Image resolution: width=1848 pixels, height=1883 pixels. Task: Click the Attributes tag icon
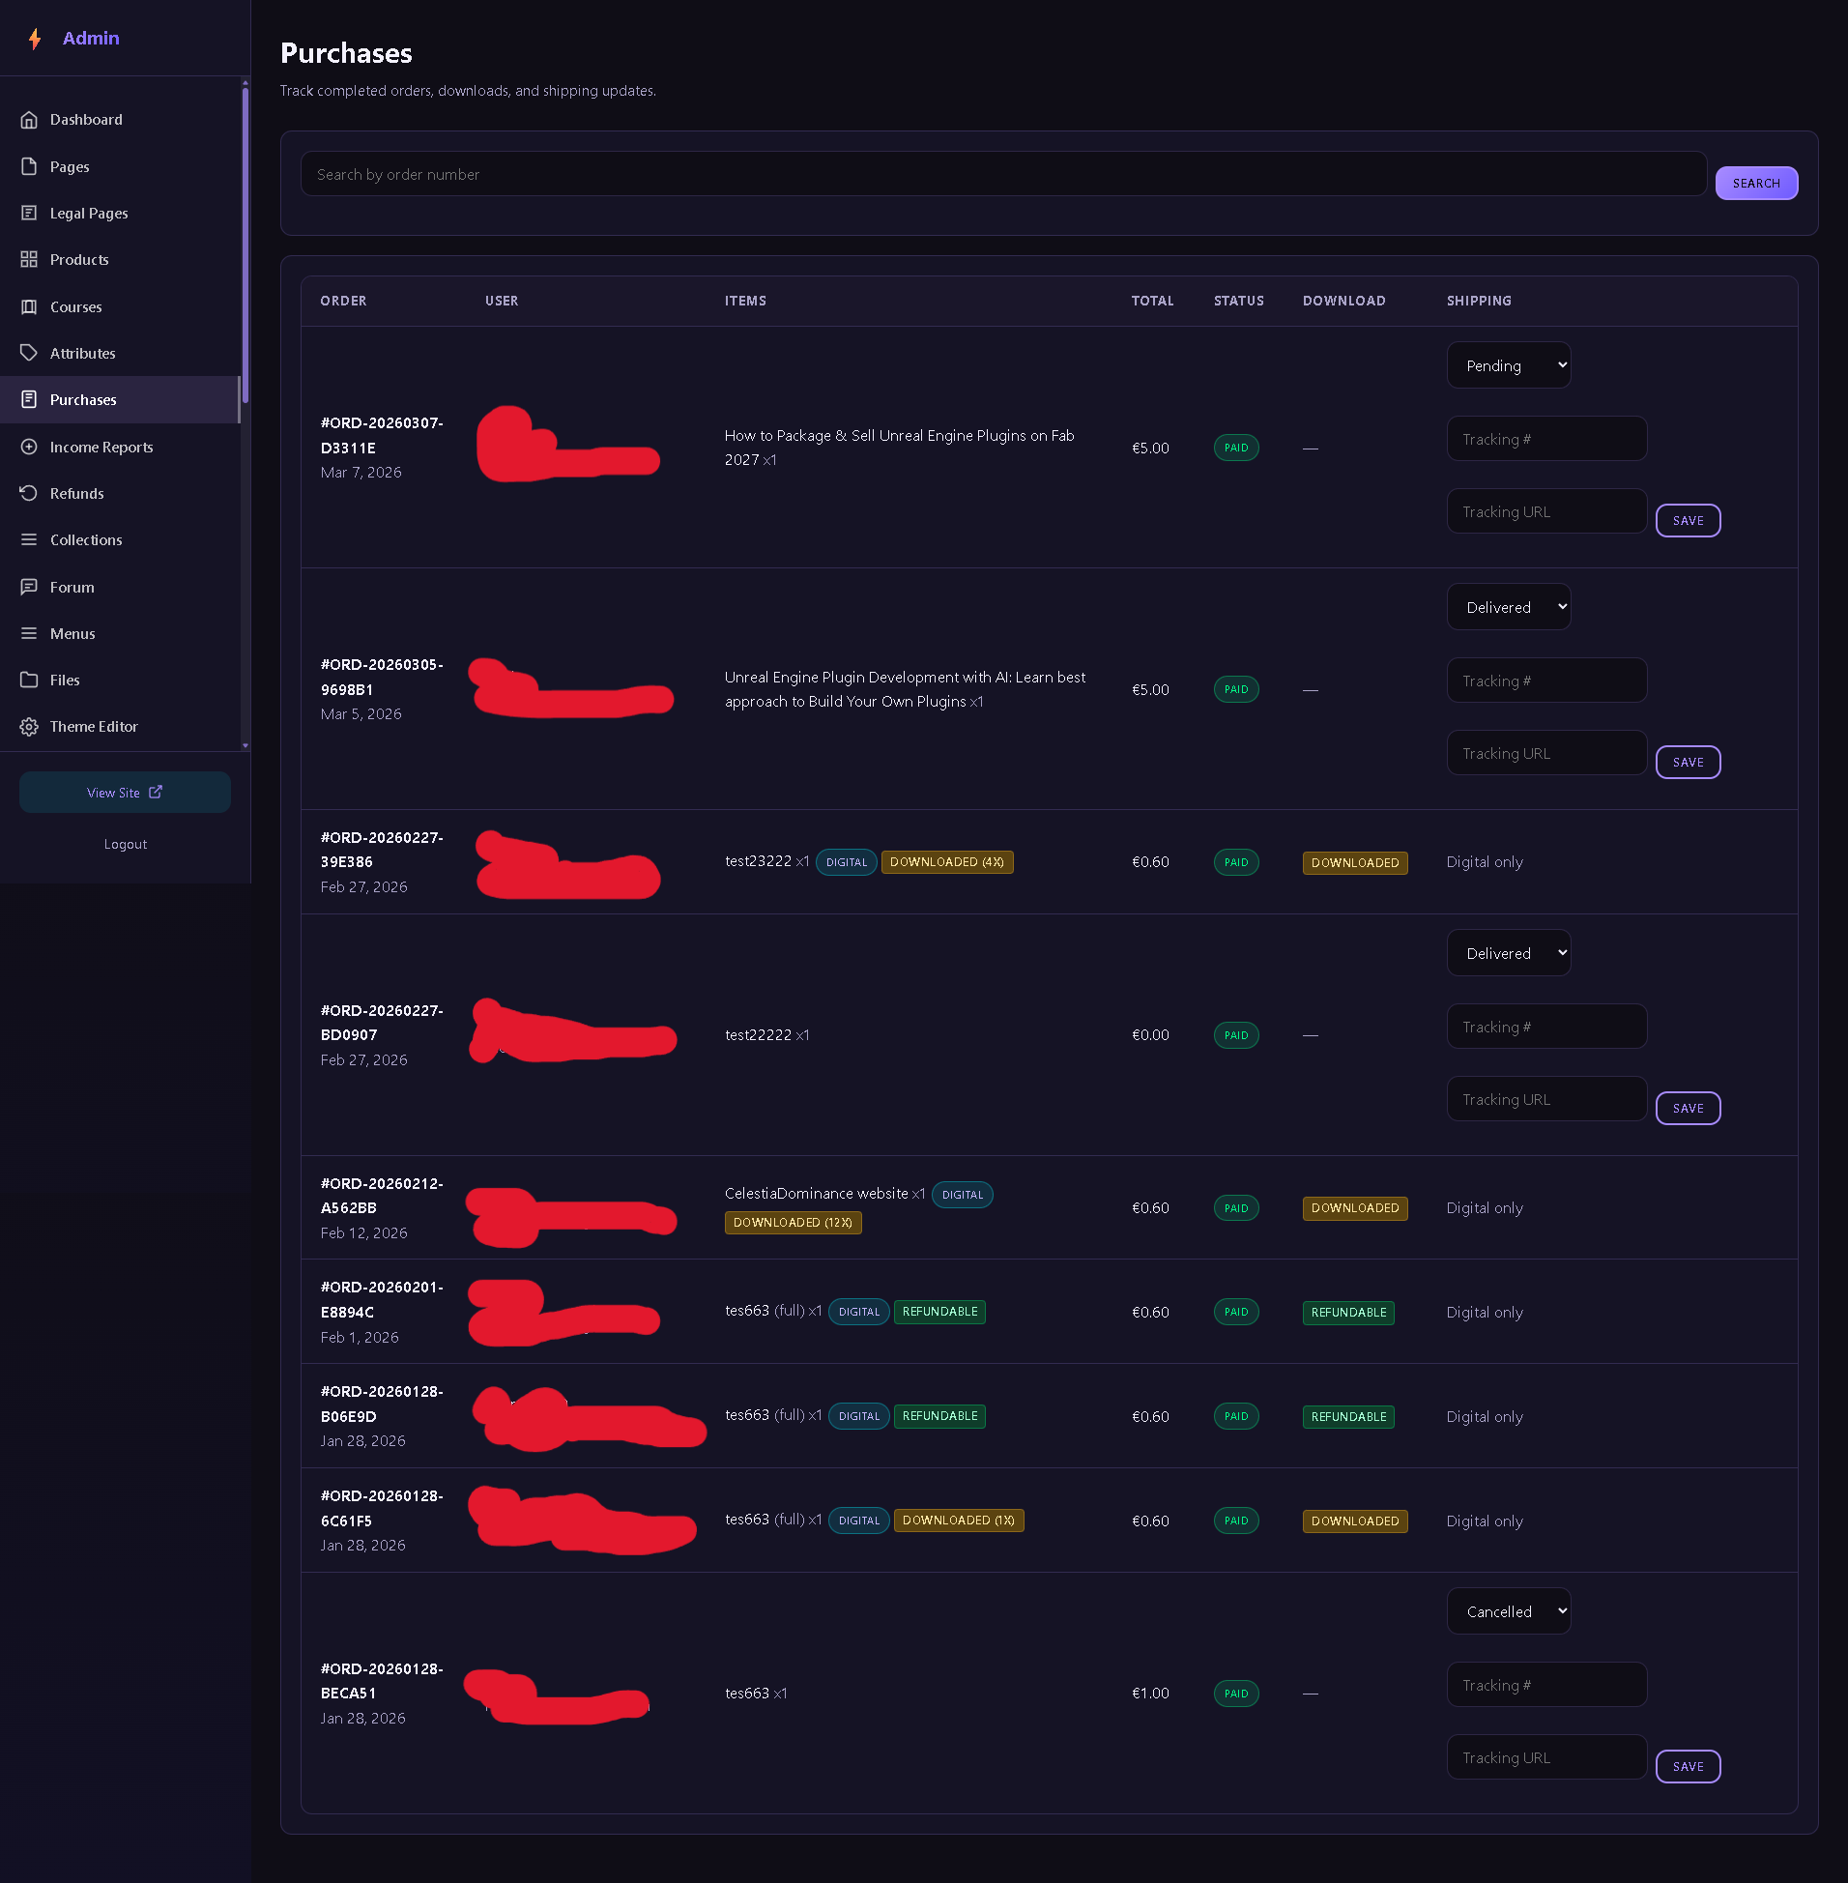29,354
